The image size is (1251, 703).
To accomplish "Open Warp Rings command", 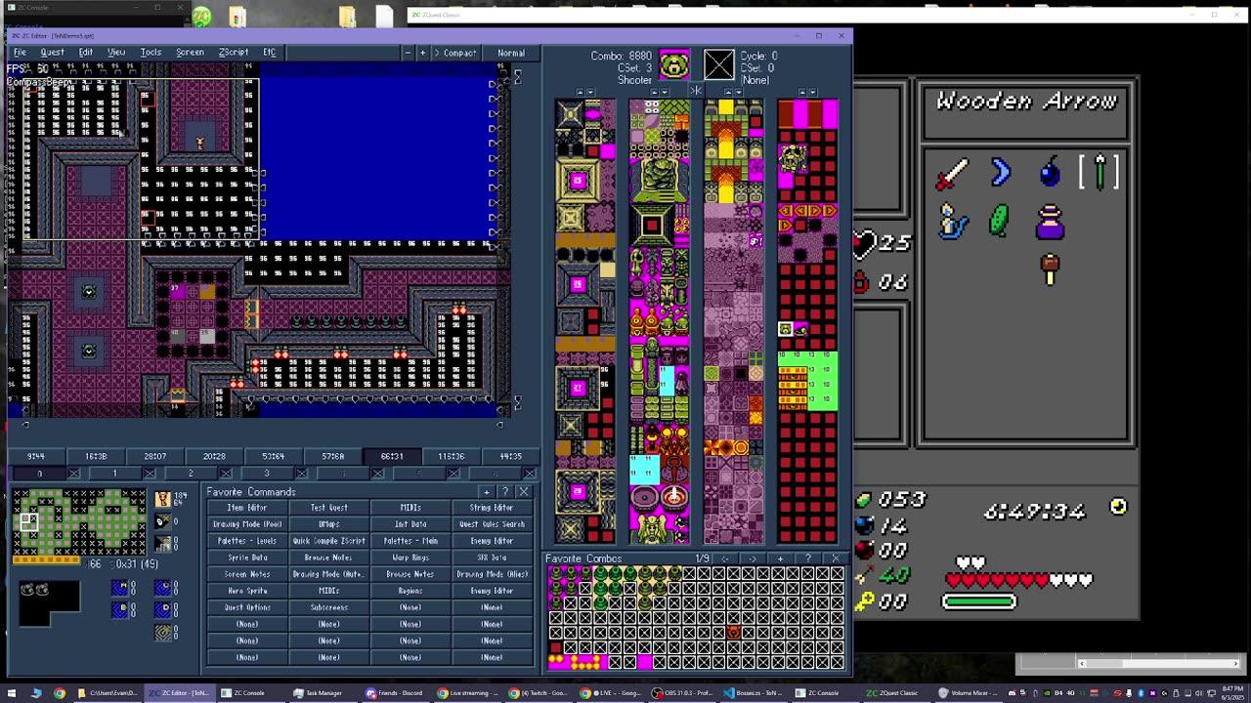I will tap(410, 558).
